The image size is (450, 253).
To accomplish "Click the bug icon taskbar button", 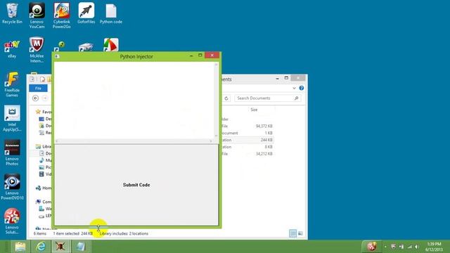I will pyautogui.click(x=60, y=247).
